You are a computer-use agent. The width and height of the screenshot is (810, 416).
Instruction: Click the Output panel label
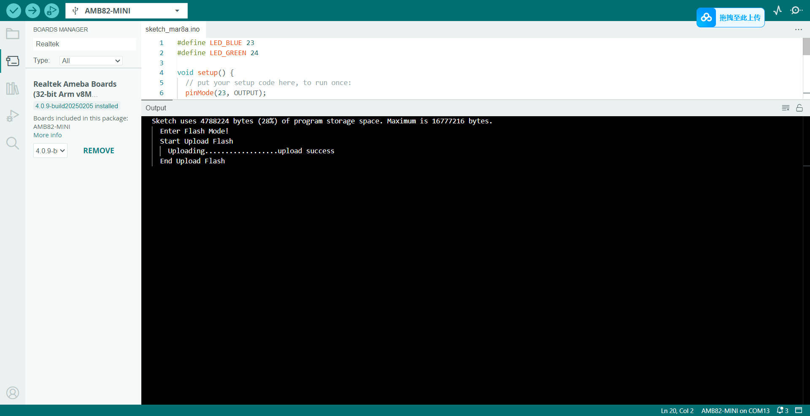coord(156,108)
